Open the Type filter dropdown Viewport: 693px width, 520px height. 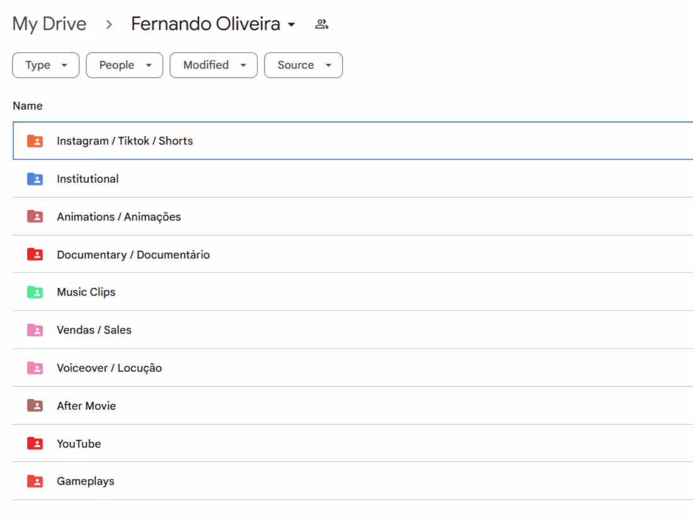46,66
